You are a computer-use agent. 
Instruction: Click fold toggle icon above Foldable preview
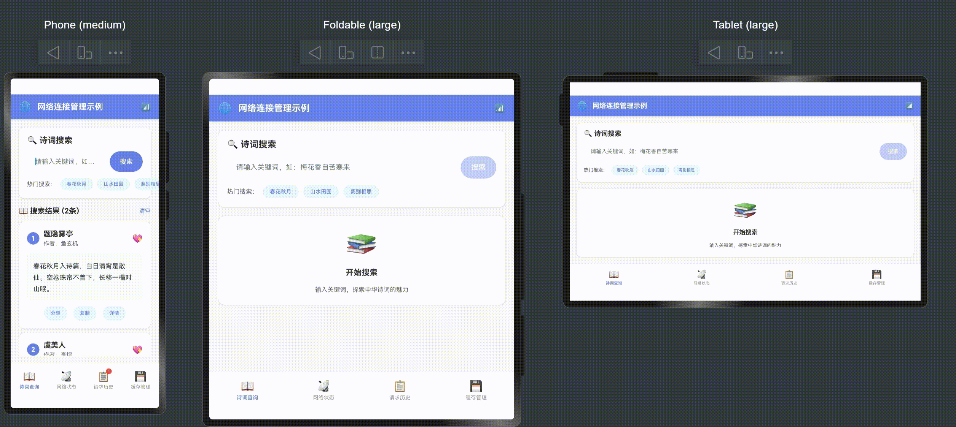(377, 52)
